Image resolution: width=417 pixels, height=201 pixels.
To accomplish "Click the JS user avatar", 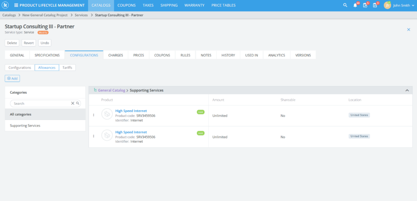I will click(x=387, y=5).
